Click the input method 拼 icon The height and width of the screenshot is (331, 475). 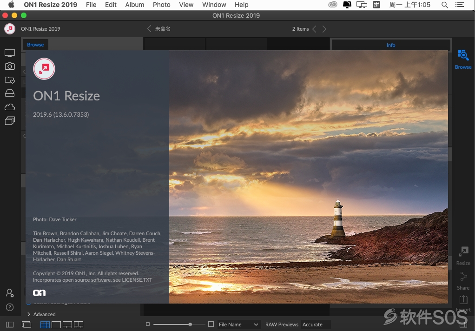(376, 5)
